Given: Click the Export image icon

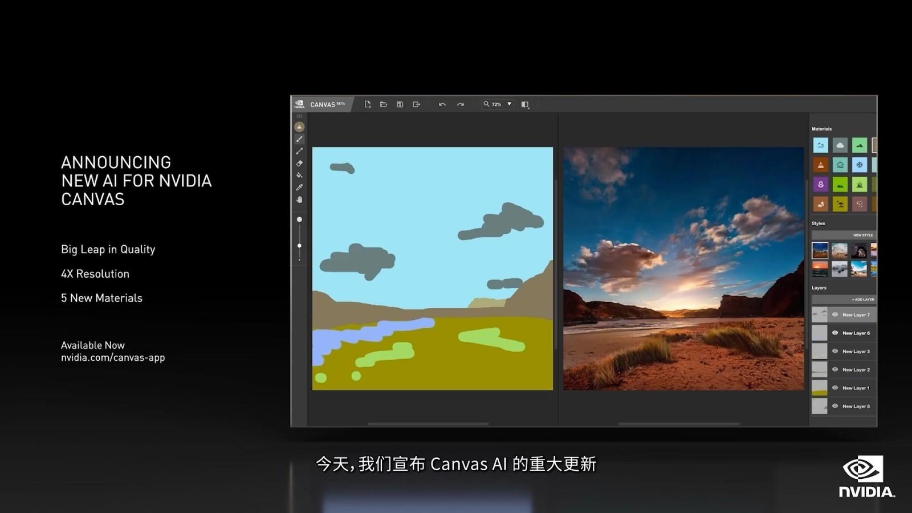Looking at the screenshot, I should pos(416,104).
